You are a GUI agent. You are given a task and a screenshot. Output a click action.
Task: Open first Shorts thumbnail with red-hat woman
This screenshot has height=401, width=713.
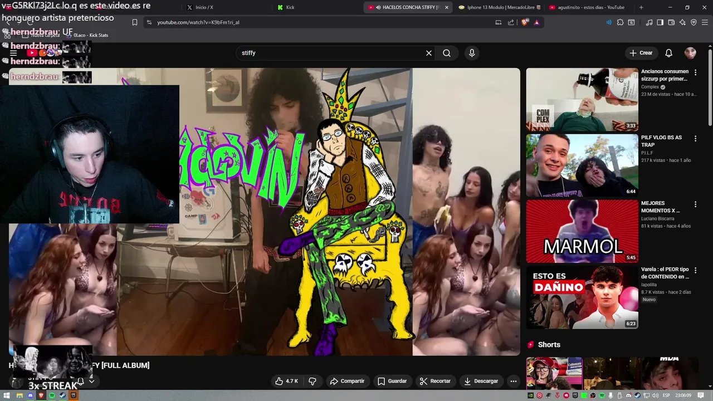554,374
